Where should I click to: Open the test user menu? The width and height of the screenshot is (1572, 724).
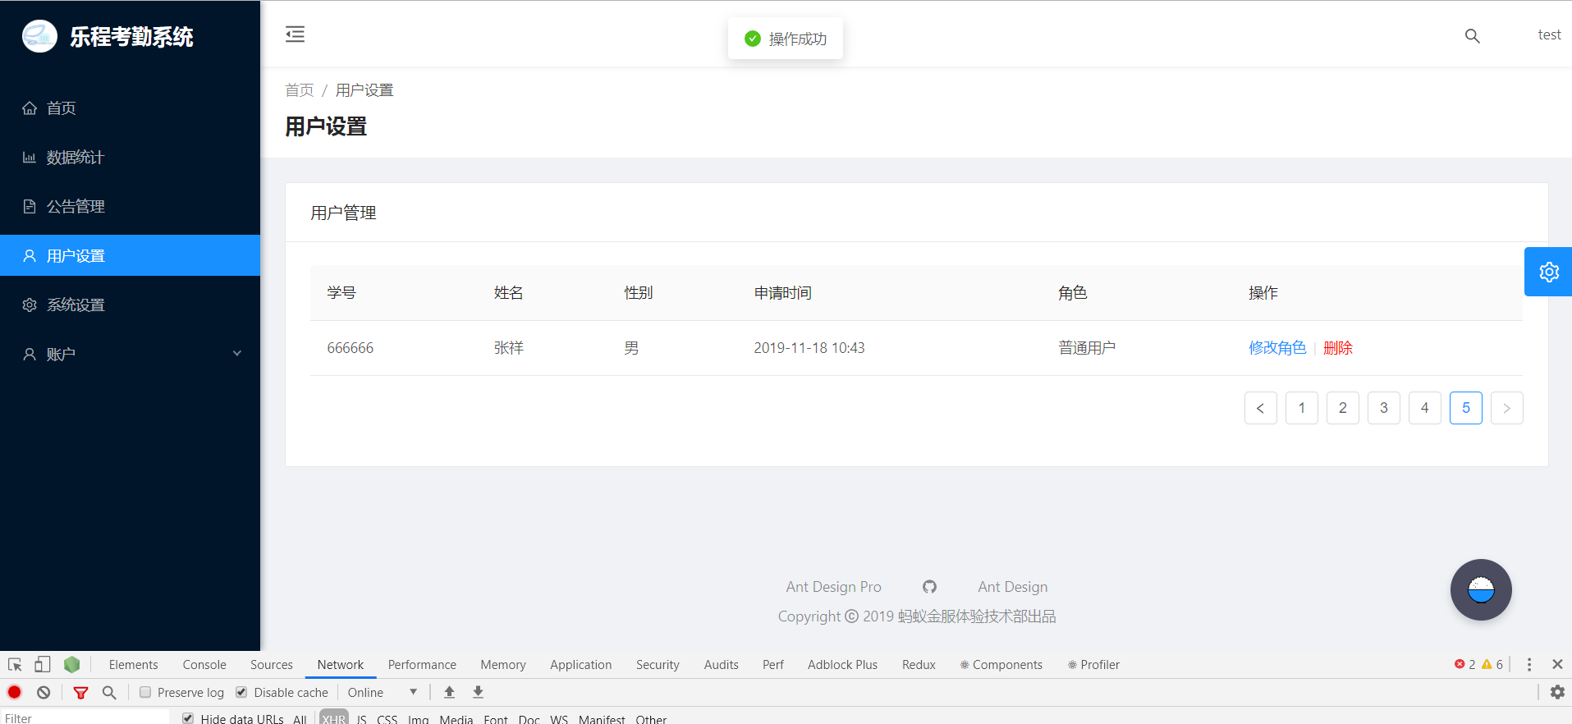point(1549,34)
